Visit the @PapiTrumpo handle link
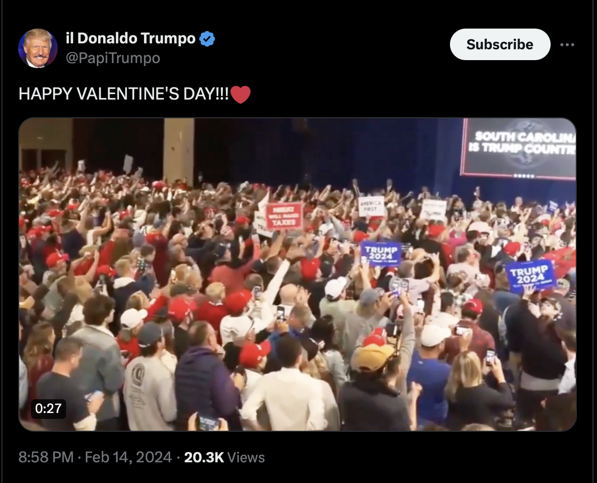Viewport: 597px width, 483px height. point(113,58)
